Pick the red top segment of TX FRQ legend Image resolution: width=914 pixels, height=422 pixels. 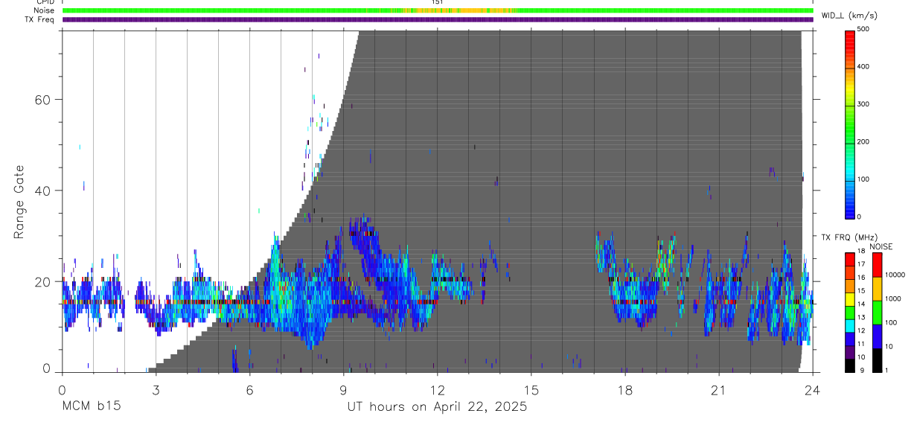(x=850, y=258)
